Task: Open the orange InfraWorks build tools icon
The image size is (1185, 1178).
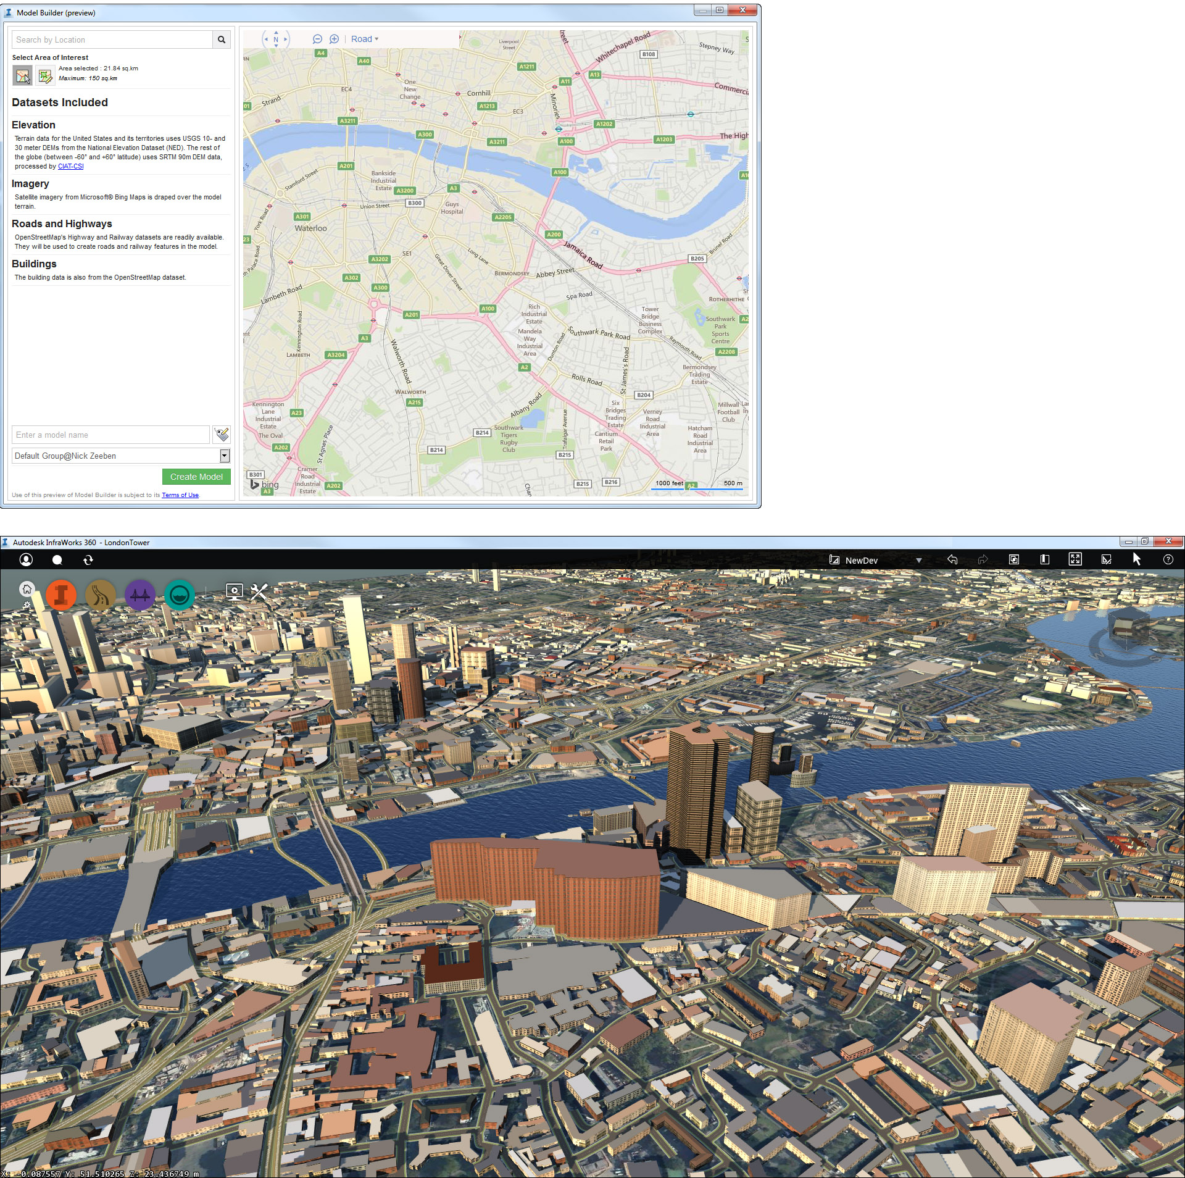Action: point(61,595)
